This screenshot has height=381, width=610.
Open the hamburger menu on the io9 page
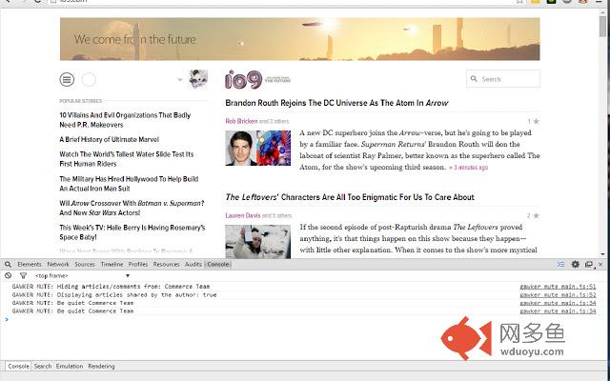67,80
